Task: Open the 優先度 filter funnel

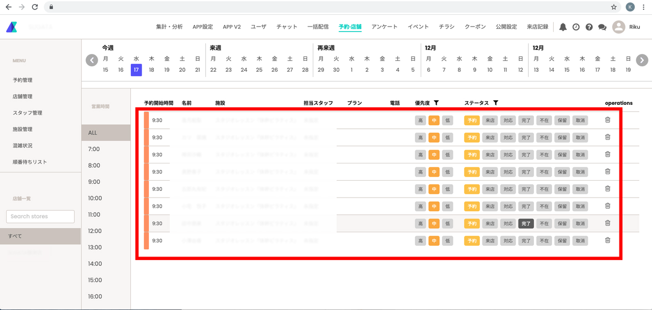Action: point(437,103)
